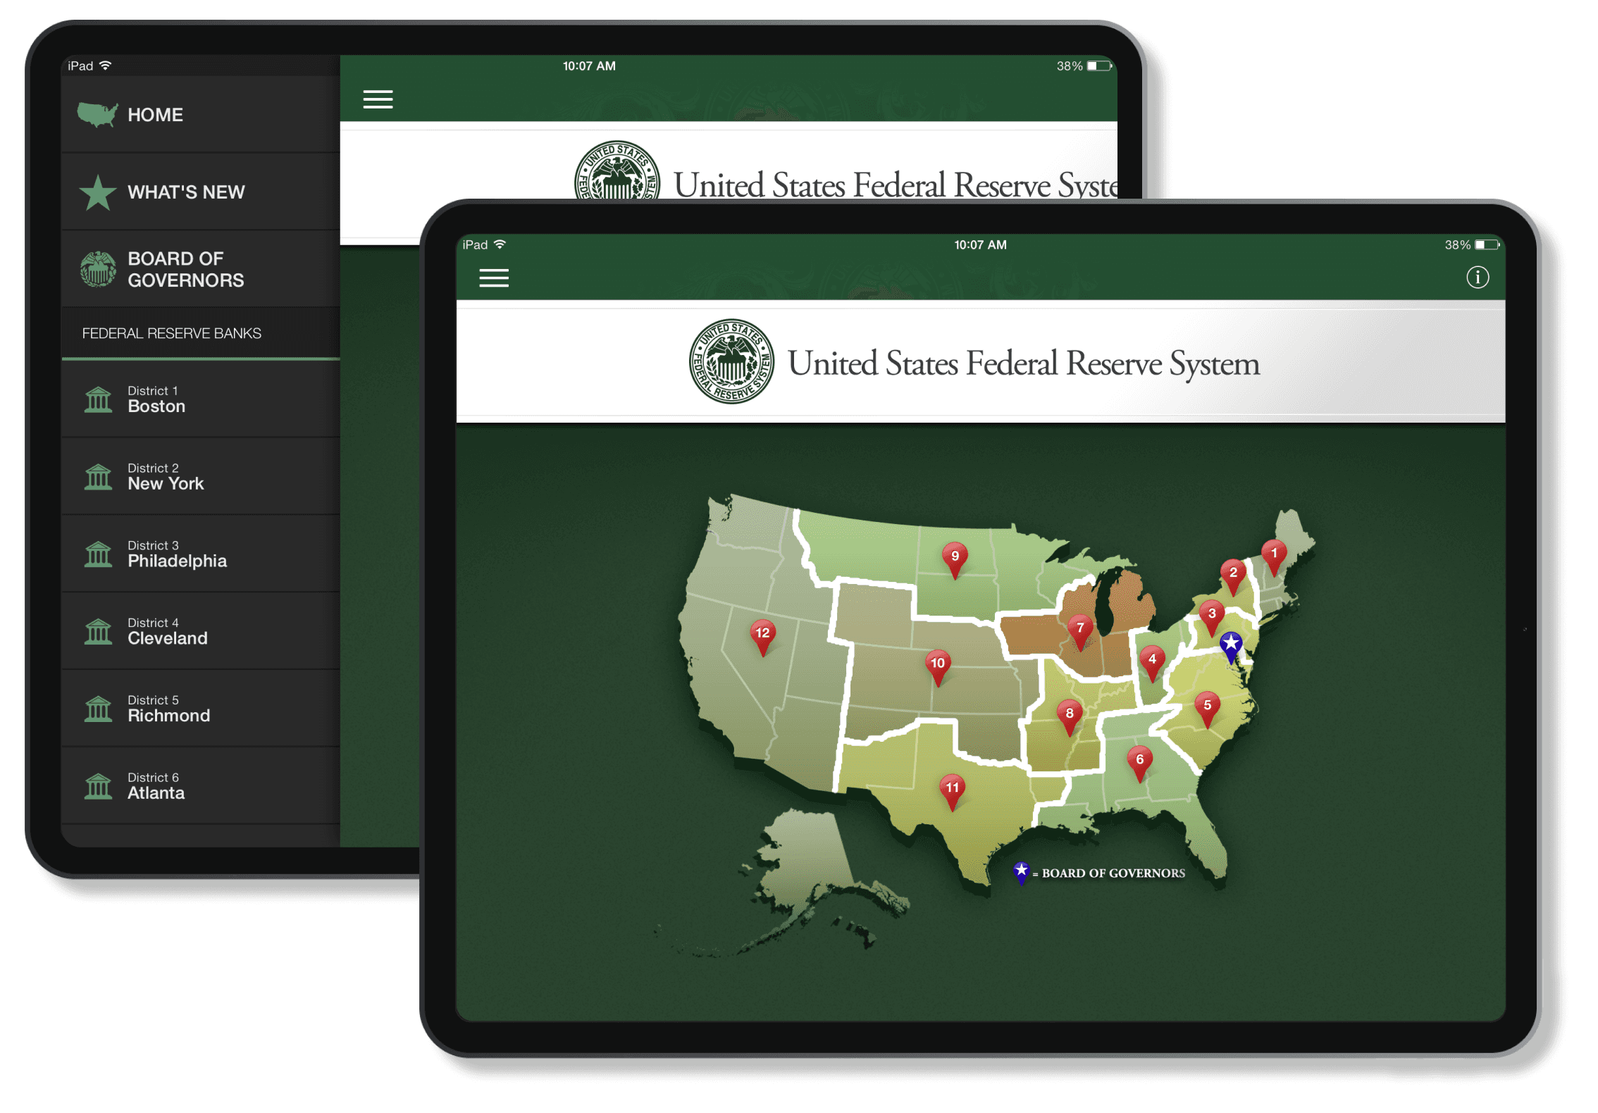Select the district 11 map pin in Texas
Screen dimensions: 1598x1113
(952, 788)
